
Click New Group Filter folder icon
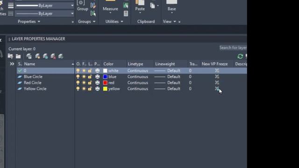click(x=18, y=56)
